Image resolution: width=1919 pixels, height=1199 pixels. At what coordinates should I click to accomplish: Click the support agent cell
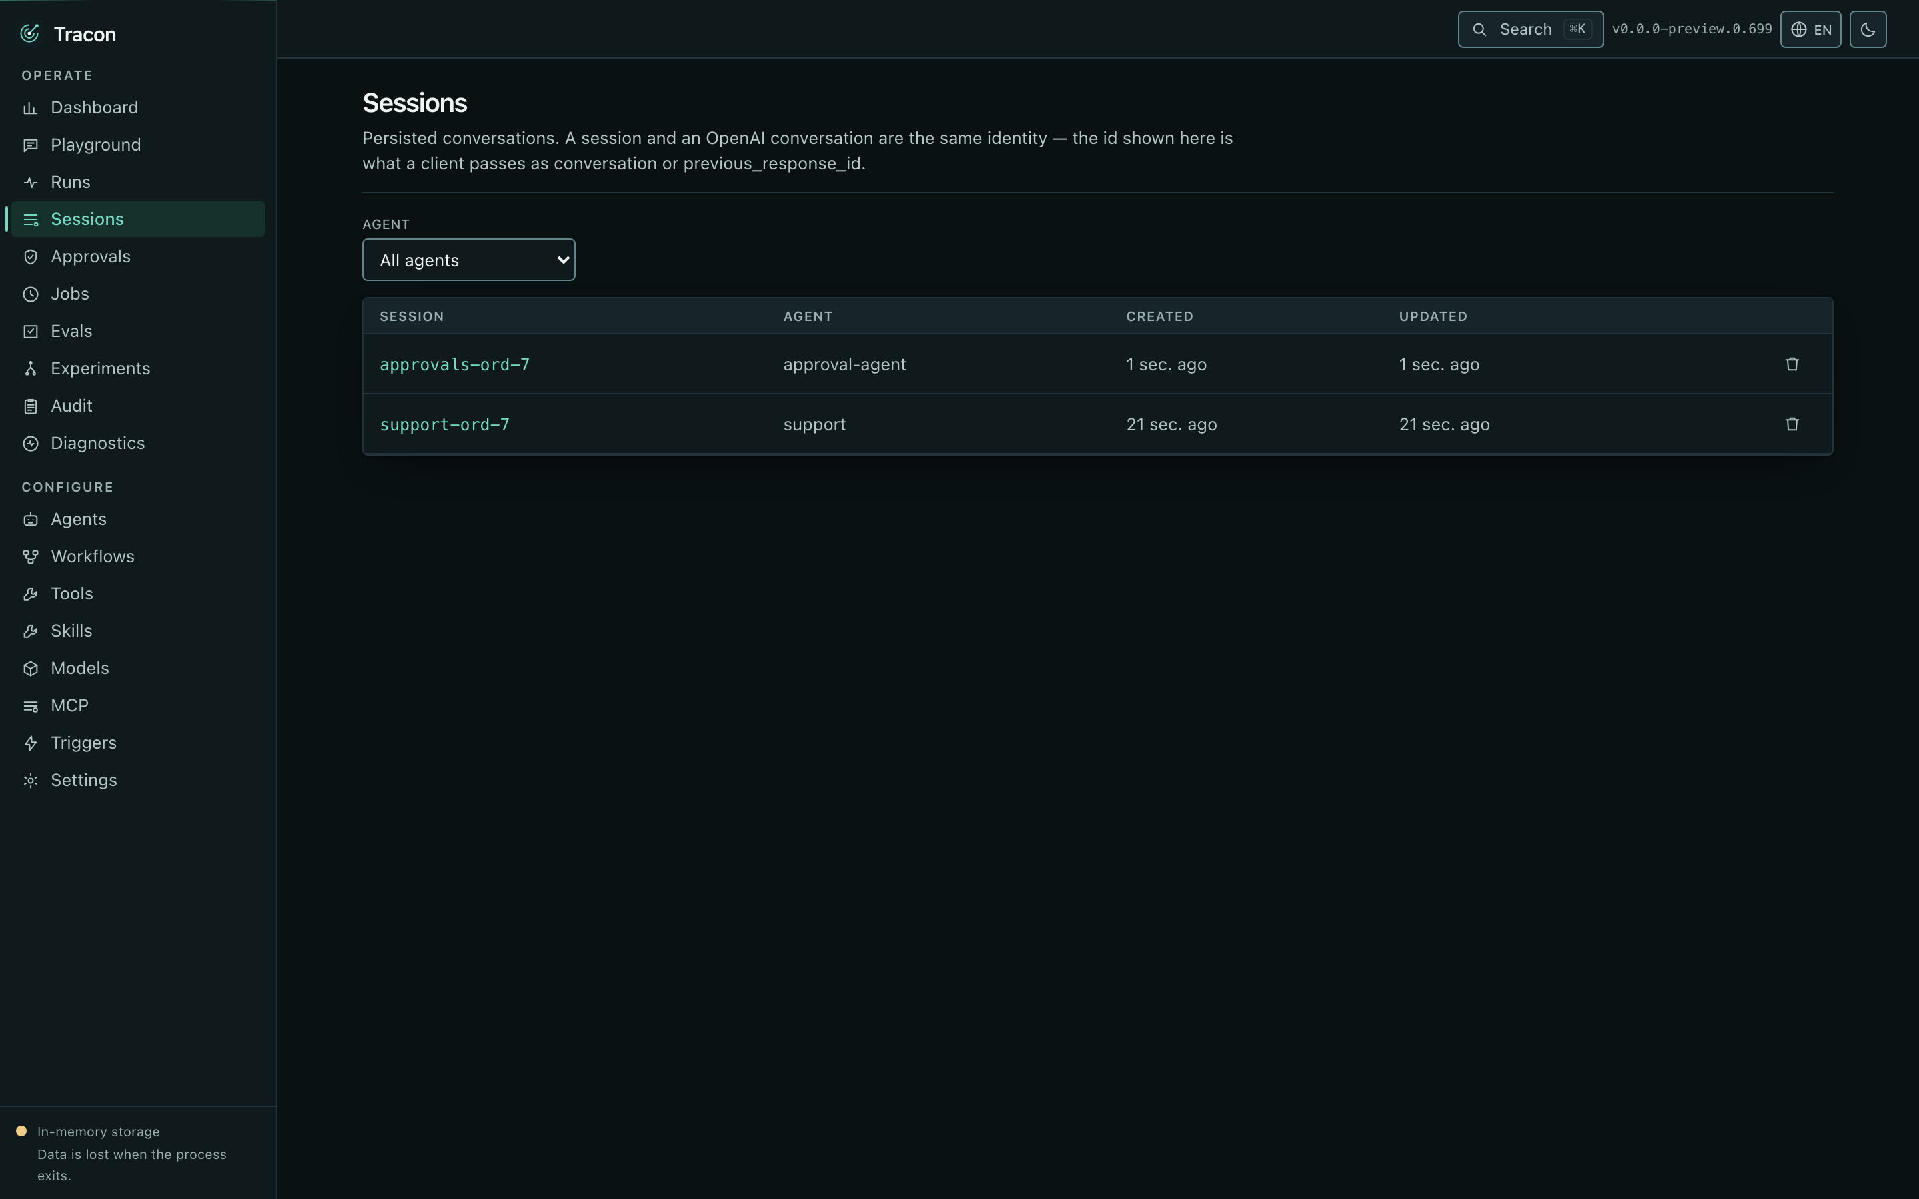(x=814, y=424)
